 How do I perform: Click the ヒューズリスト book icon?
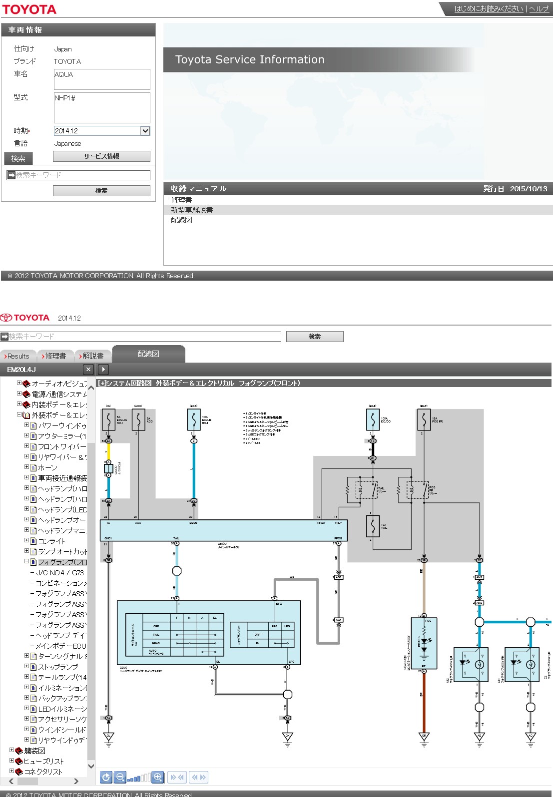(x=19, y=761)
